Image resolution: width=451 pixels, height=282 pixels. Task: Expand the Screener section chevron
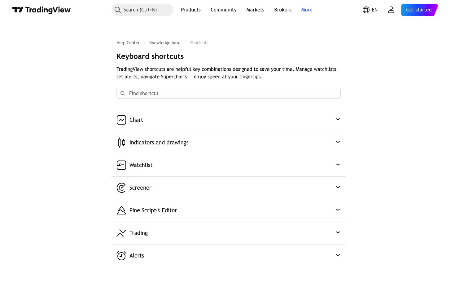338,187
